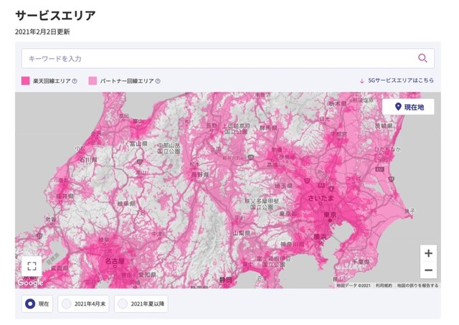Screen dimensions: 459x325
Task: Click the パートナー回線エリア light pink swatch
Action: click(93, 81)
